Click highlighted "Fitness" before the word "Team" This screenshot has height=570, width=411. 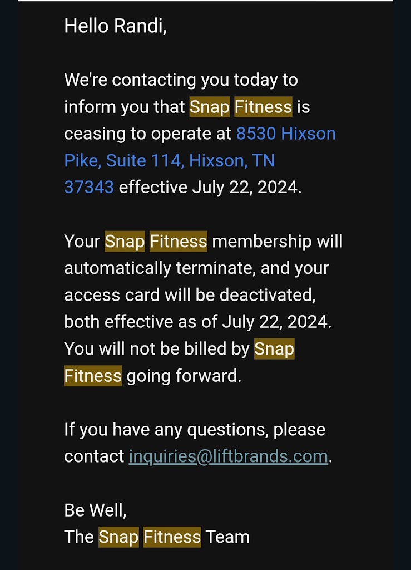pos(172,537)
